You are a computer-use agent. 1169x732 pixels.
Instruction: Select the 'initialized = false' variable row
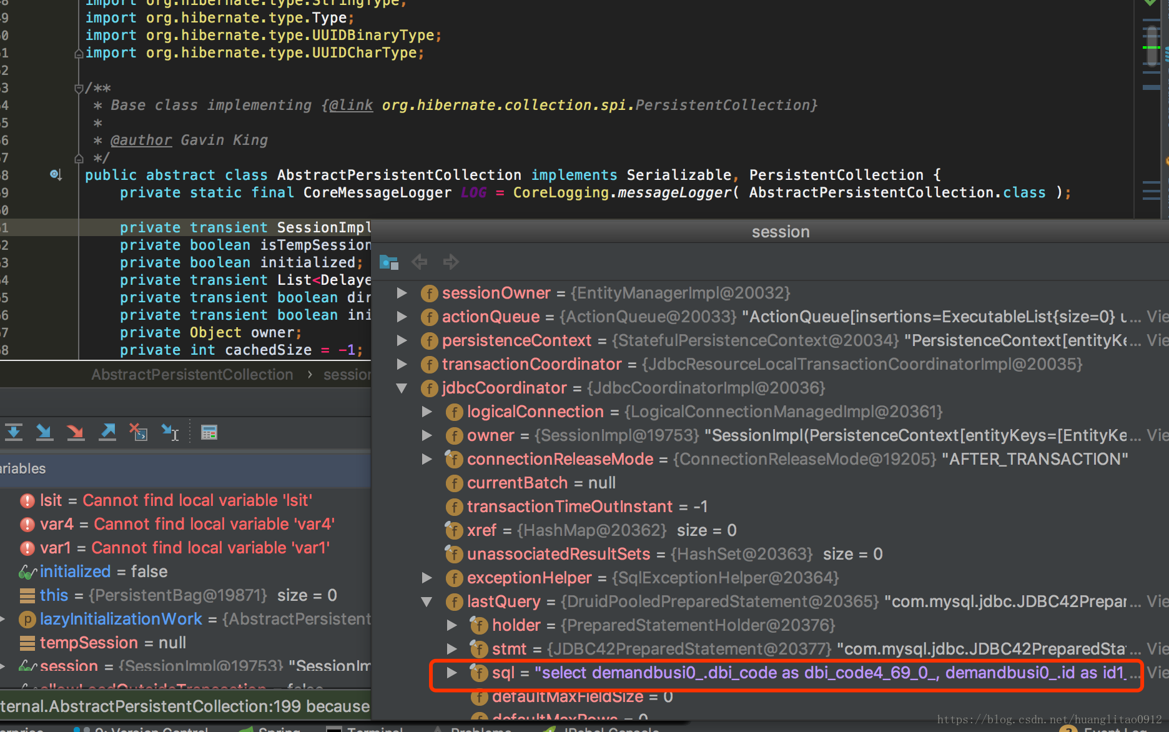click(x=185, y=571)
